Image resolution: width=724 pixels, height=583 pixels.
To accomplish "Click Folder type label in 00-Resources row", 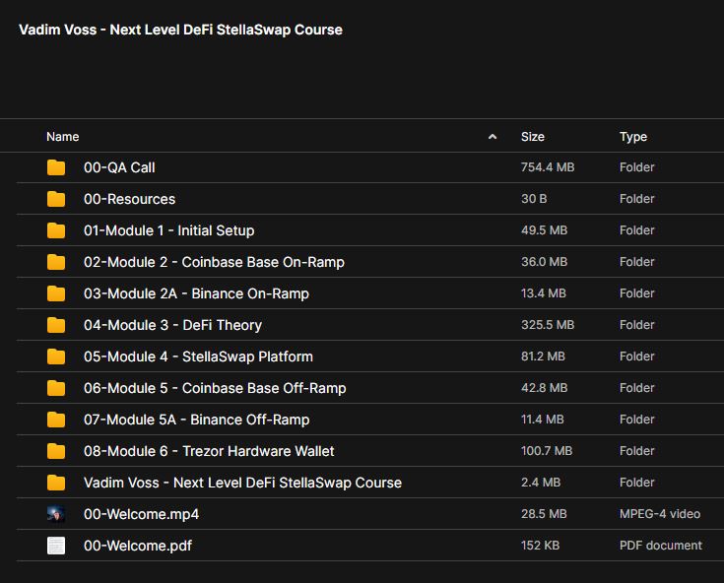I will [x=636, y=199].
